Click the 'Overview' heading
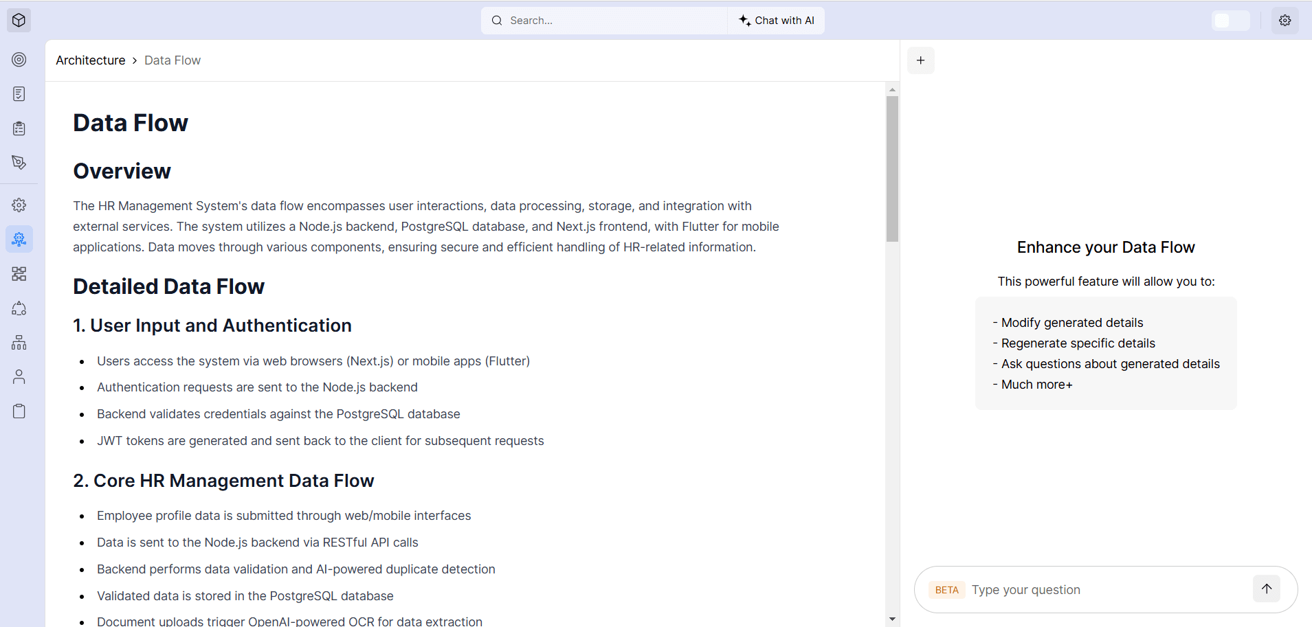The image size is (1312, 627). click(122, 171)
